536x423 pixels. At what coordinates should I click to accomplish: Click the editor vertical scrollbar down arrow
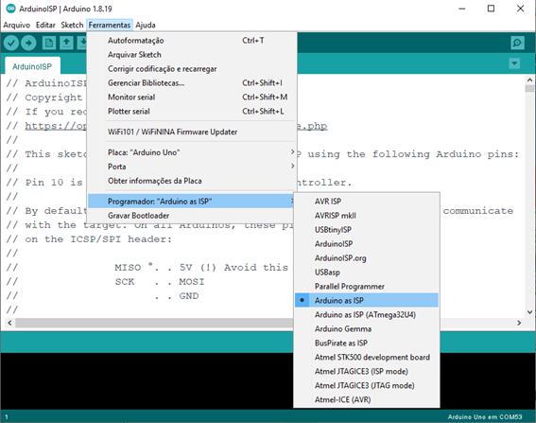pyautogui.click(x=529, y=312)
